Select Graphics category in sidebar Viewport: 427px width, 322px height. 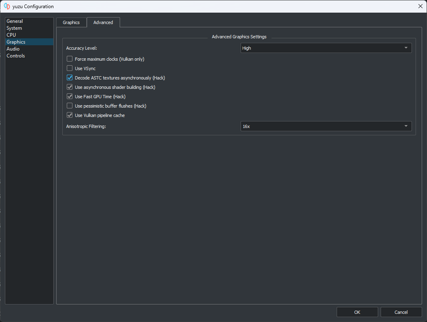pyautogui.click(x=29, y=42)
